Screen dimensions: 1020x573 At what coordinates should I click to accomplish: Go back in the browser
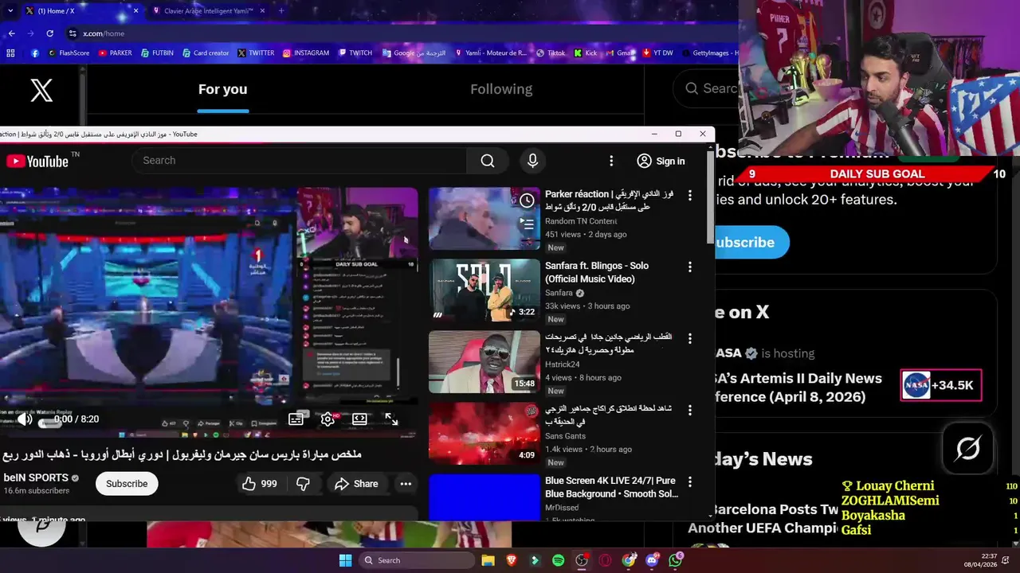coord(11,33)
